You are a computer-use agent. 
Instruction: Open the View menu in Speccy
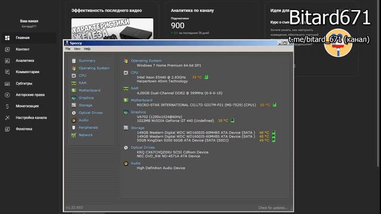pos(77,49)
